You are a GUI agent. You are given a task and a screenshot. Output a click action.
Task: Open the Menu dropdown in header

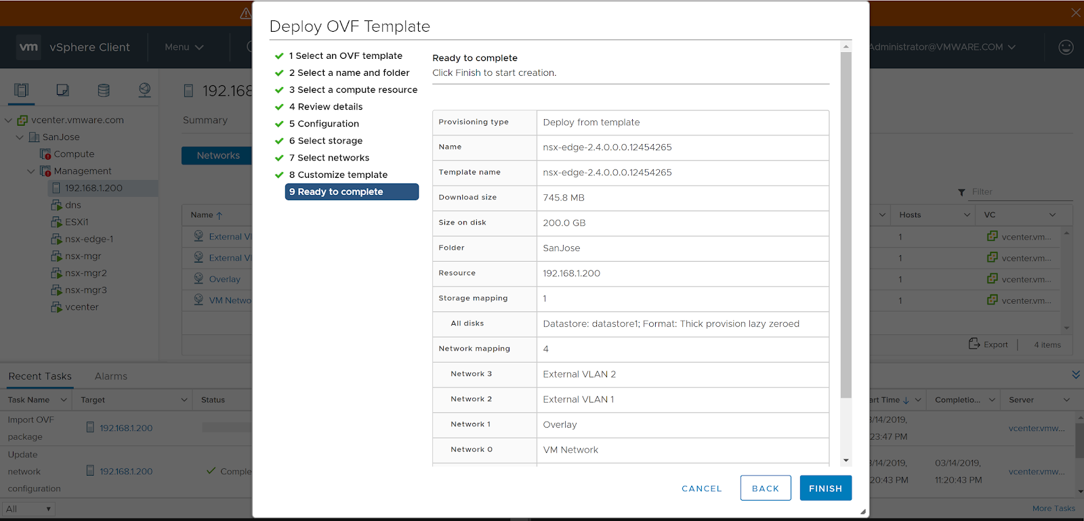tap(184, 47)
